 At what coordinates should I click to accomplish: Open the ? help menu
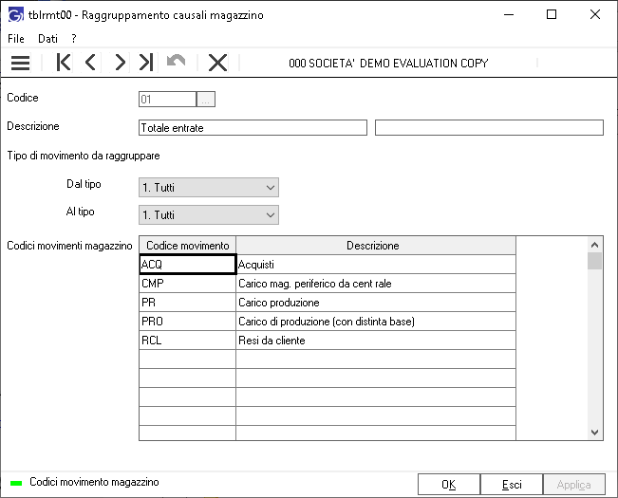74,39
